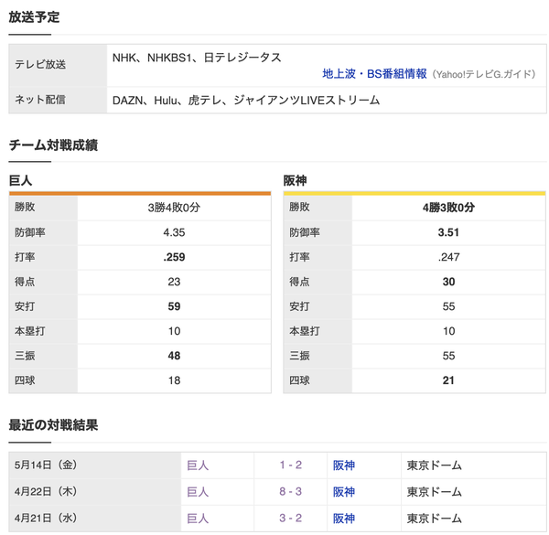Open 巨人 link in the 4月22日 row
The height and width of the screenshot is (535, 549).
pyautogui.click(x=198, y=492)
